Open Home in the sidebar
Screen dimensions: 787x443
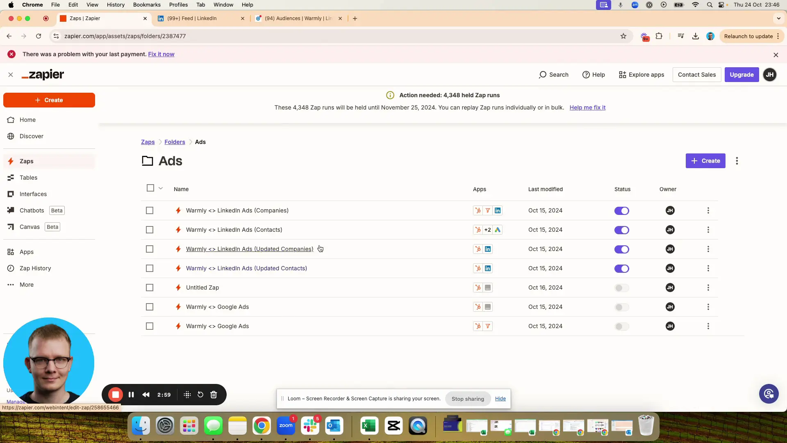click(x=27, y=120)
